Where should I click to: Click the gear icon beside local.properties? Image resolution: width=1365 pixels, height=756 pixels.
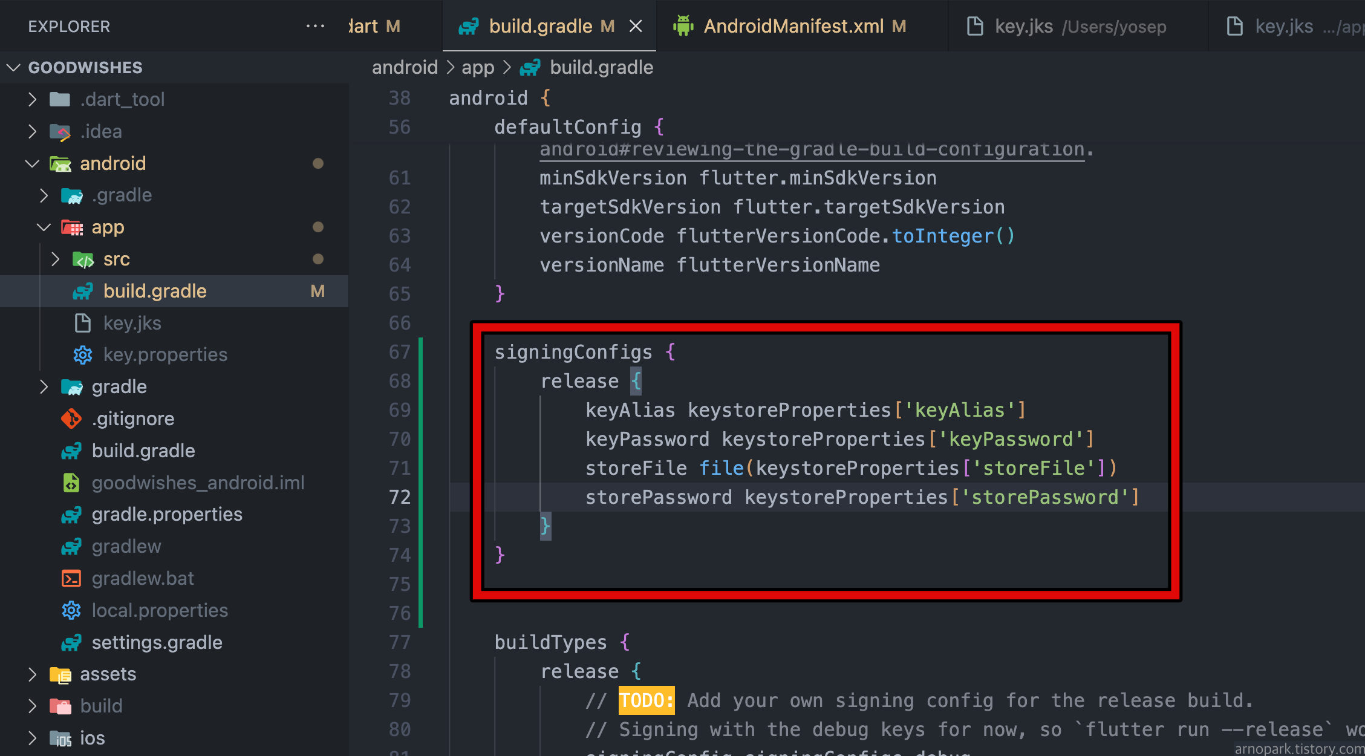coord(71,610)
